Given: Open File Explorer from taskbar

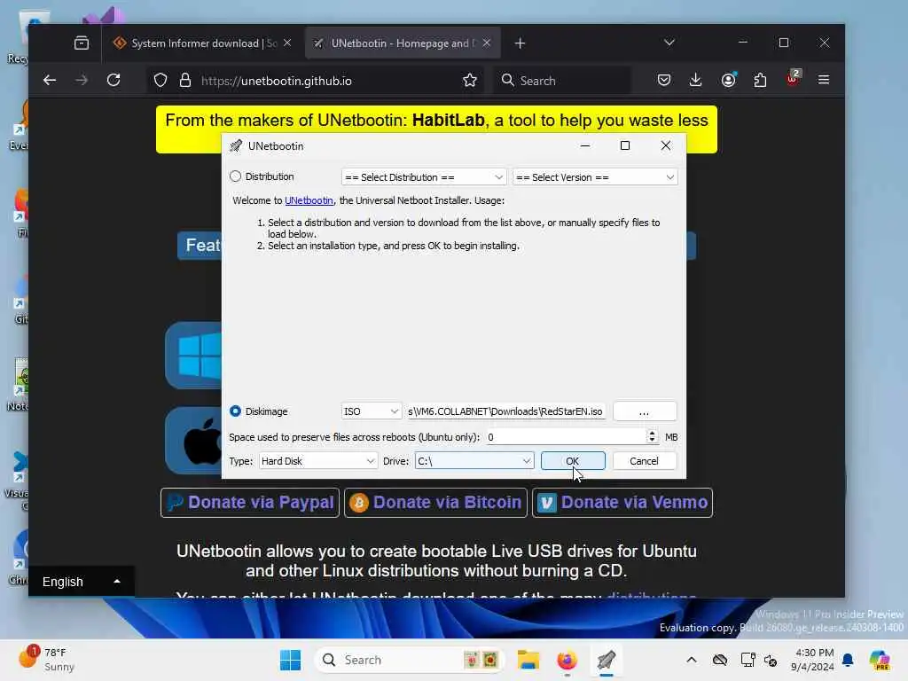Looking at the screenshot, I should click(528, 660).
